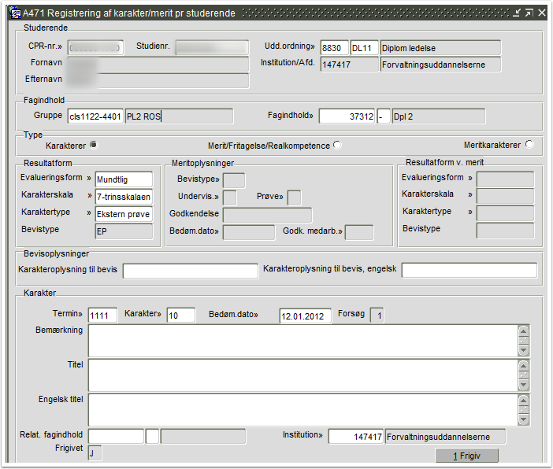Click the Undervis. field
The image size is (553, 469).
point(230,198)
